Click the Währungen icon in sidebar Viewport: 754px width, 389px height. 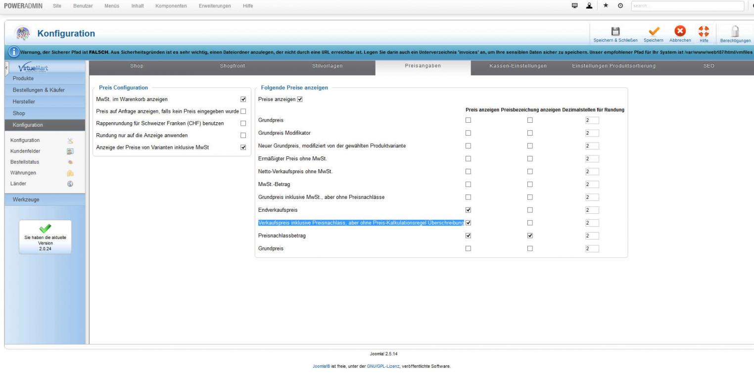pos(70,173)
